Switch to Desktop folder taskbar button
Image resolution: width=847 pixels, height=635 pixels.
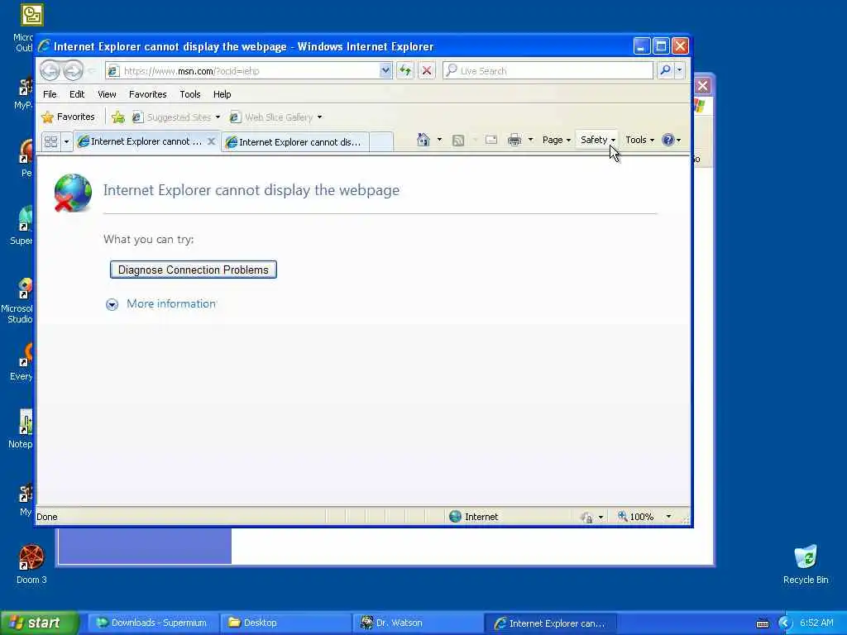pos(285,623)
